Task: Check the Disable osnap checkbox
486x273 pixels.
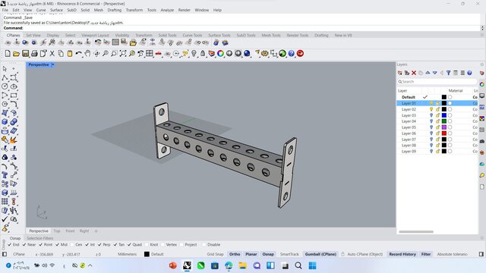Action: coord(204,244)
